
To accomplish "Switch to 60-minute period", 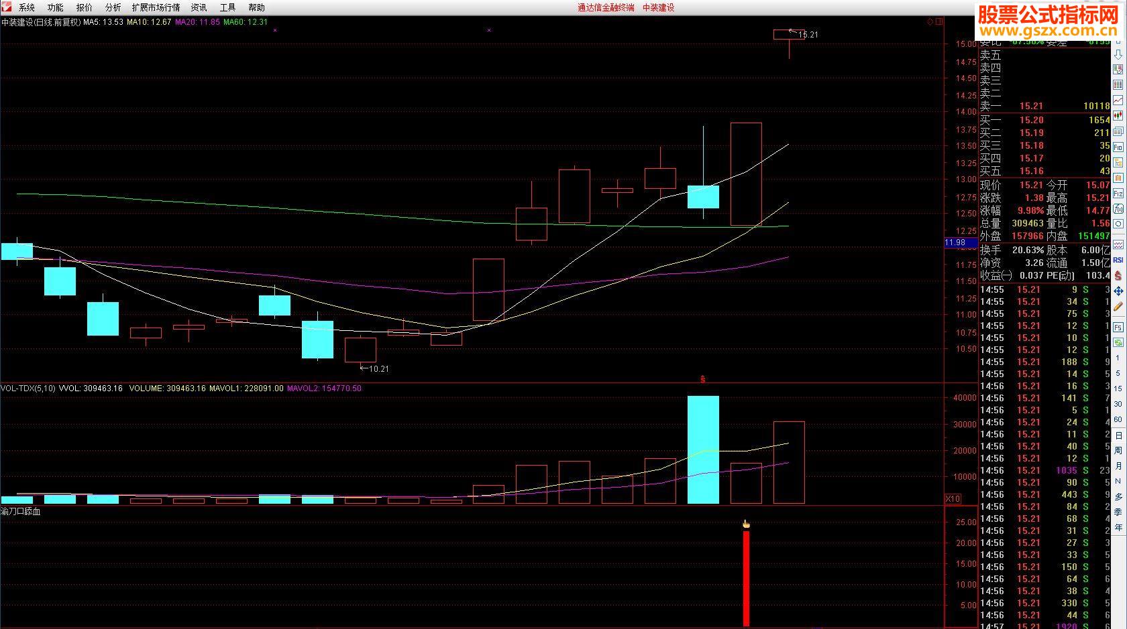I will tap(1118, 419).
